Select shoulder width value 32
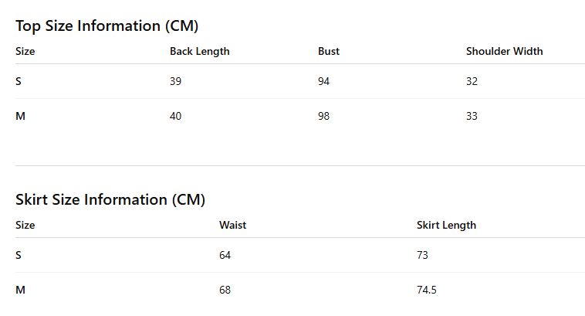This screenshot has height=316, width=585. tap(472, 81)
